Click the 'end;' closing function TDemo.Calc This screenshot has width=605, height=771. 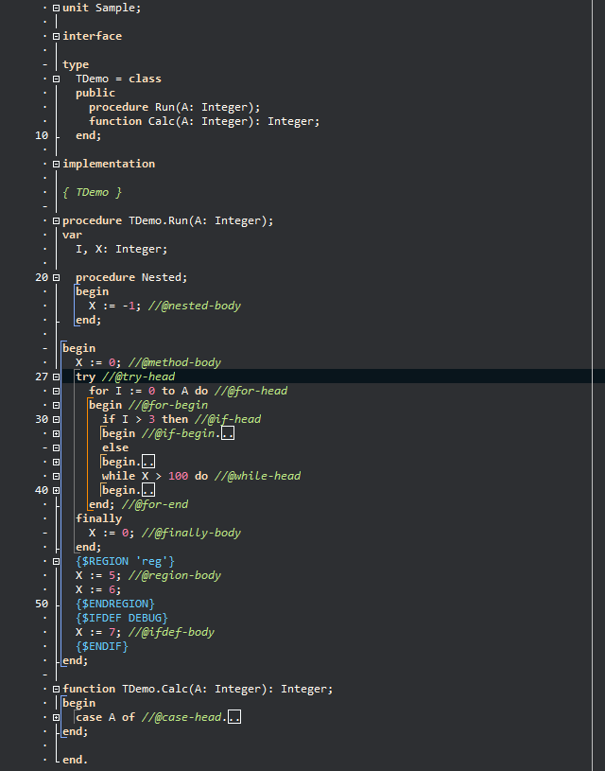[x=76, y=731]
